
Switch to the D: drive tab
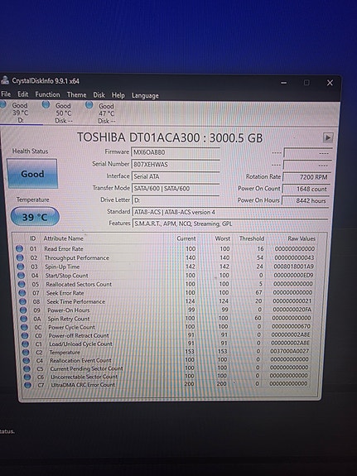20,113
